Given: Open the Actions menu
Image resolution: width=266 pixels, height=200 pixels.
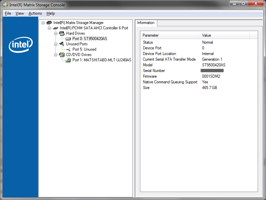Looking at the screenshot, I should [x=35, y=13].
